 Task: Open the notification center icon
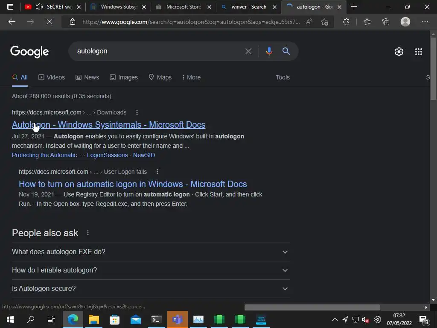(424, 319)
